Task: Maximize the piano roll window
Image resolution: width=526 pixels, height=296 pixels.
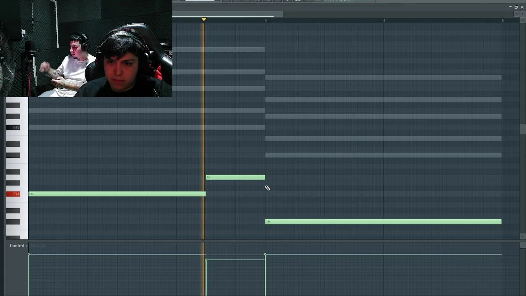Action: [516, 7]
